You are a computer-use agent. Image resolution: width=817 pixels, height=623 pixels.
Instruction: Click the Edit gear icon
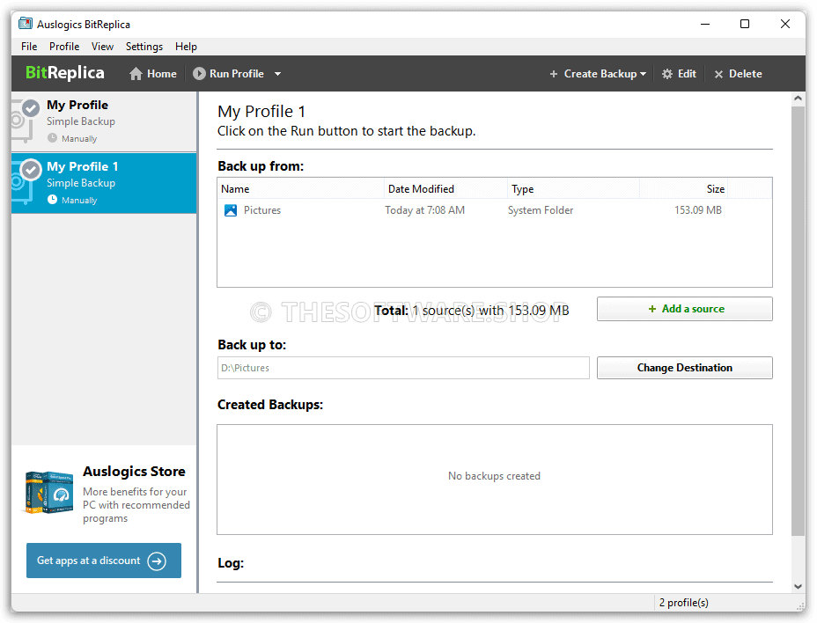[667, 74]
